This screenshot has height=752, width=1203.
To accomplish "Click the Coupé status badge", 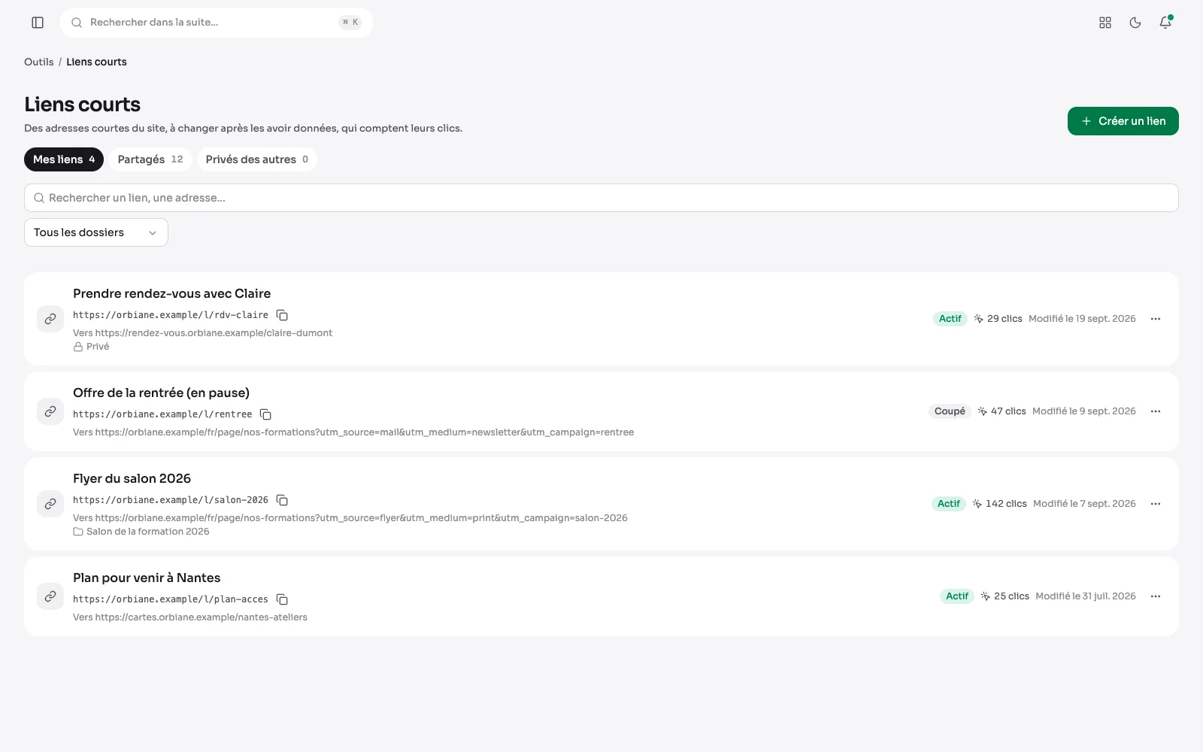I will [x=950, y=411].
